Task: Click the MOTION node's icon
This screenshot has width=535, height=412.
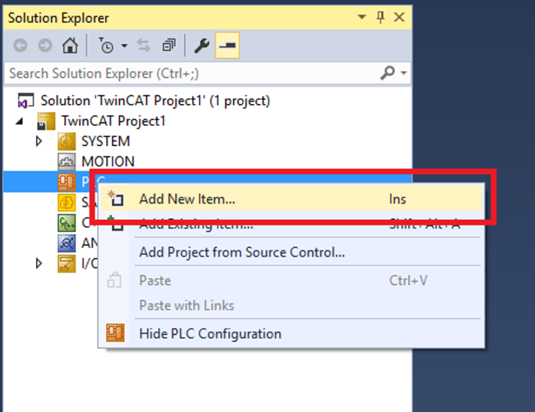Action: click(67, 162)
